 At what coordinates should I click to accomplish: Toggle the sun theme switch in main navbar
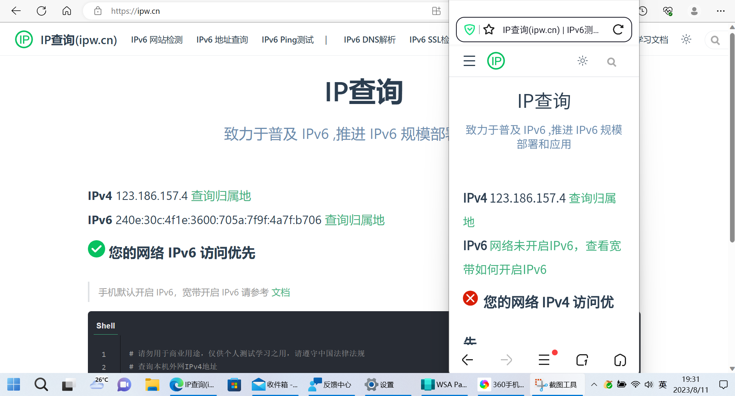tap(686, 40)
